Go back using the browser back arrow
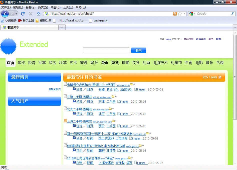Image resolution: width=237 pixels, height=170 pixels. coord(5,14)
